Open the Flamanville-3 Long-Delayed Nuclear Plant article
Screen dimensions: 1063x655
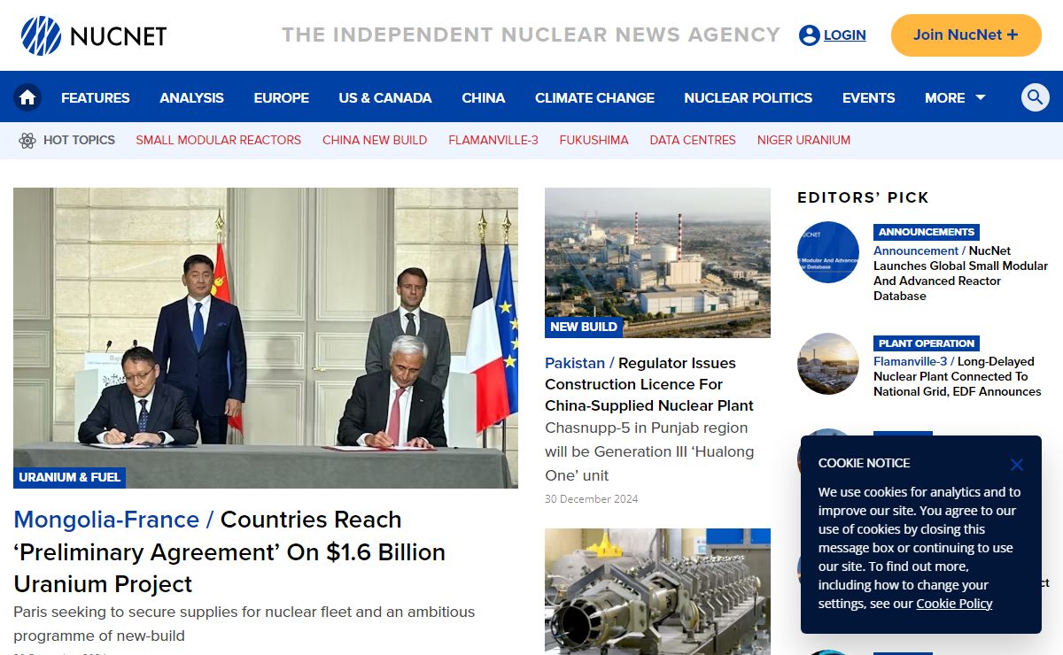click(x=958, y=376)
